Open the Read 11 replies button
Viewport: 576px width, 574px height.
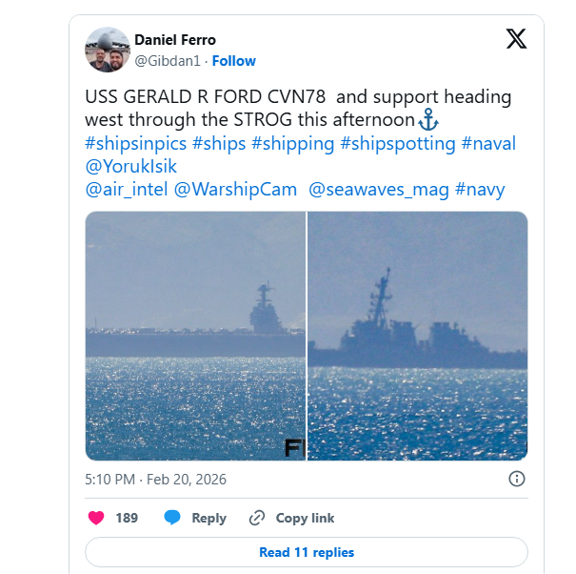[x=306, y=552]
